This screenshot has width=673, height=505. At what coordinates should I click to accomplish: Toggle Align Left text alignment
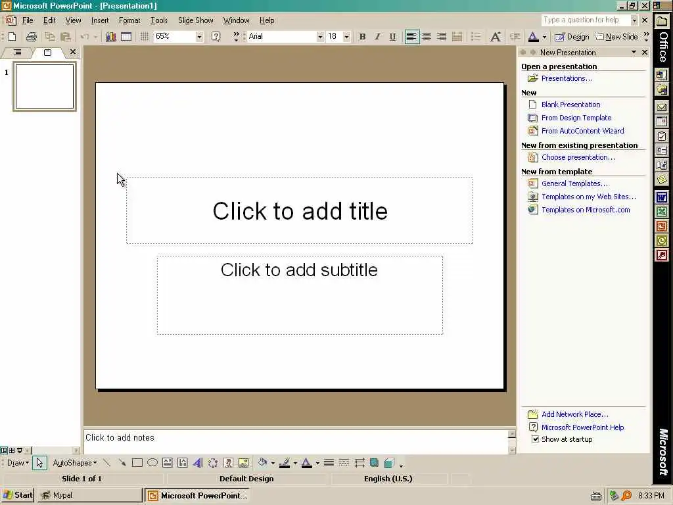coord(411,37)
